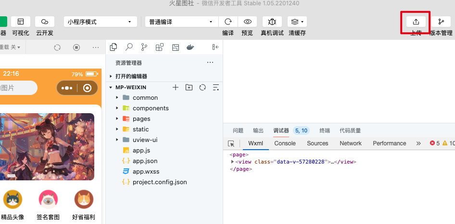The width and height of the screenshot is (455, 224).
Task: Open the search magnifier icon in editor
Action: point(129,47)
